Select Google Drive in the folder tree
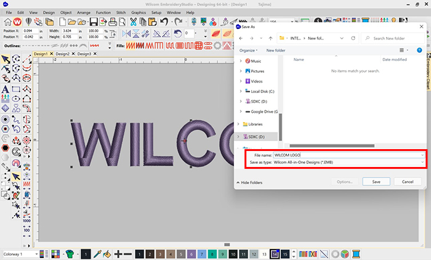Screen dimensions: 431x260 [262, 112]
